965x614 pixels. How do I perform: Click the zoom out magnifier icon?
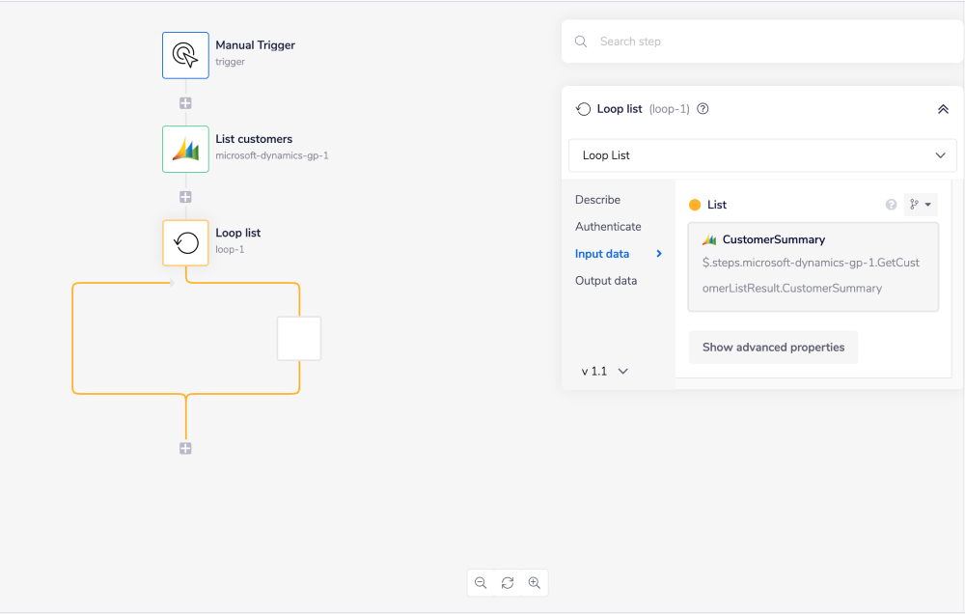click(481, 583)
